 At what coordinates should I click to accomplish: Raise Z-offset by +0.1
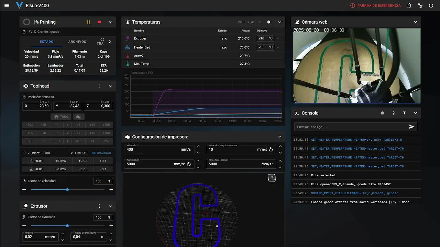pos(103,161)
